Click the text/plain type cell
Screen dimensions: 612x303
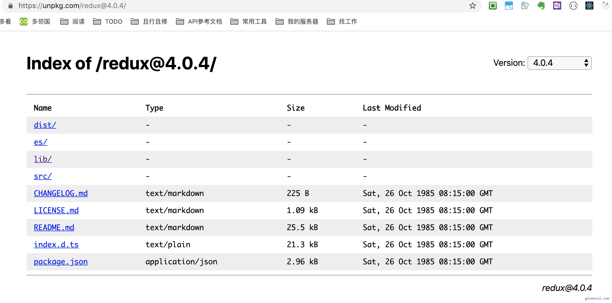tap(168, 244)
